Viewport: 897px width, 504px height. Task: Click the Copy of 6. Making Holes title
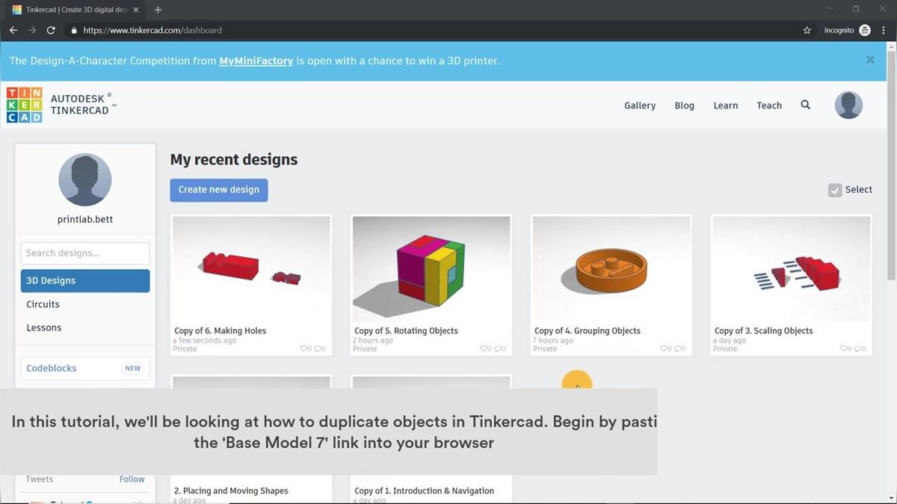(x=221, y=331)
